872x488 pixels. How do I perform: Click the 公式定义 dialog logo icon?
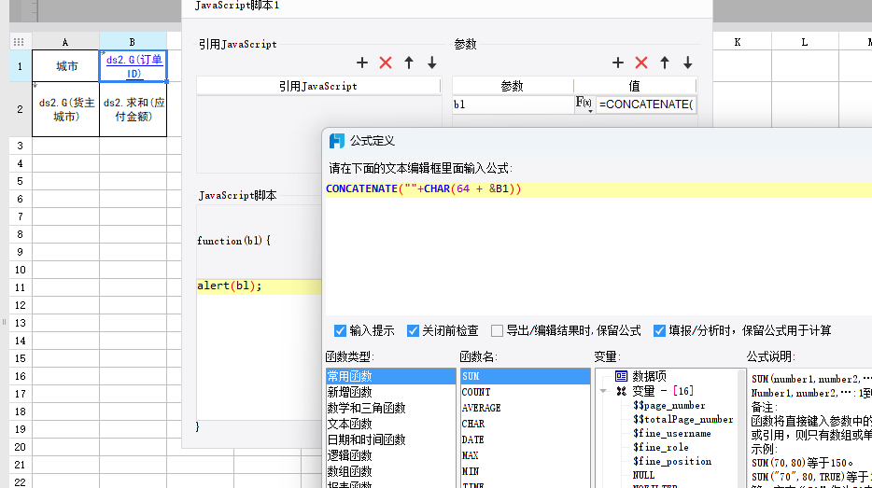pos(337,141)
